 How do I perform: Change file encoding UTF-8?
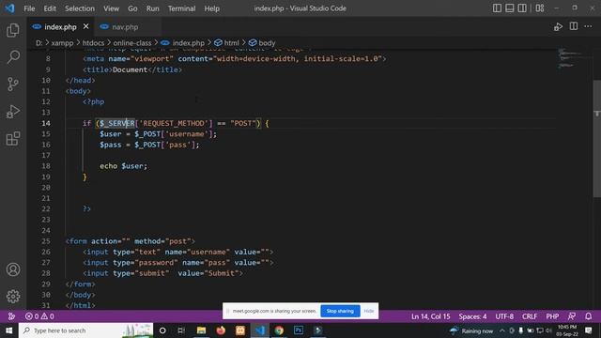[x=504, y=316]
